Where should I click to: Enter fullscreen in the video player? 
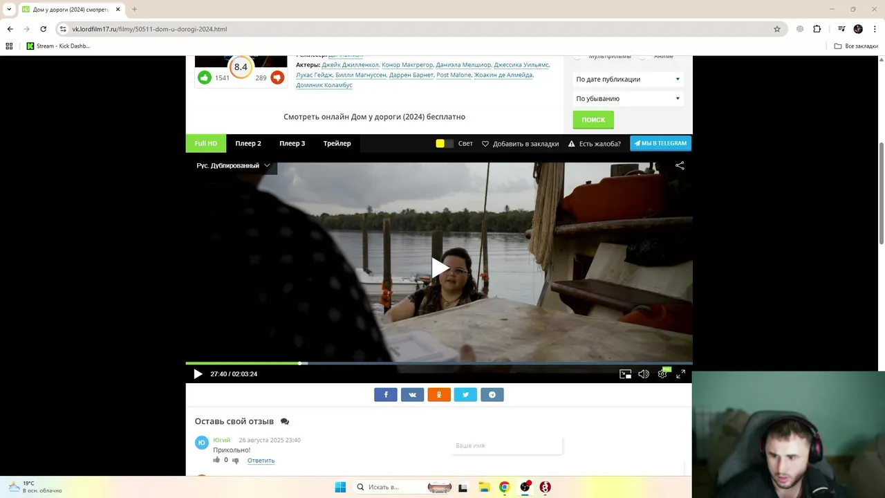[681, 374]
